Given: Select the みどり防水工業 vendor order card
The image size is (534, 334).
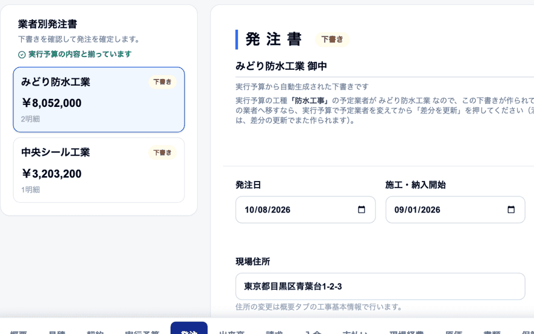Looking at the screenshot, I should click(x=99, y=100).
